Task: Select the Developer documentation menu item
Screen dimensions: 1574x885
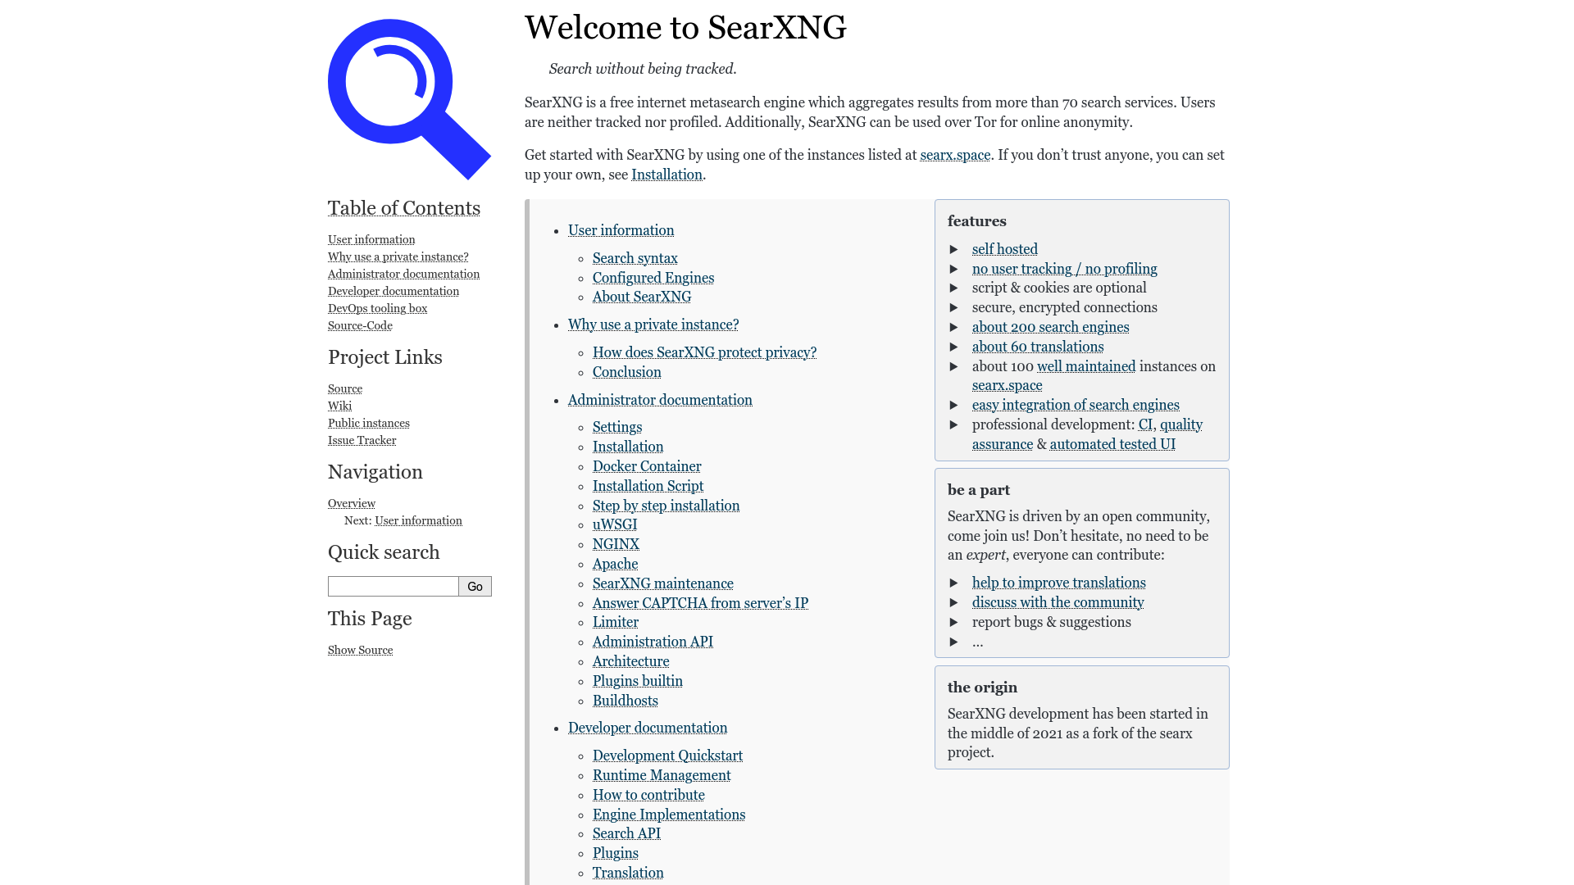Action: point(393,291)
